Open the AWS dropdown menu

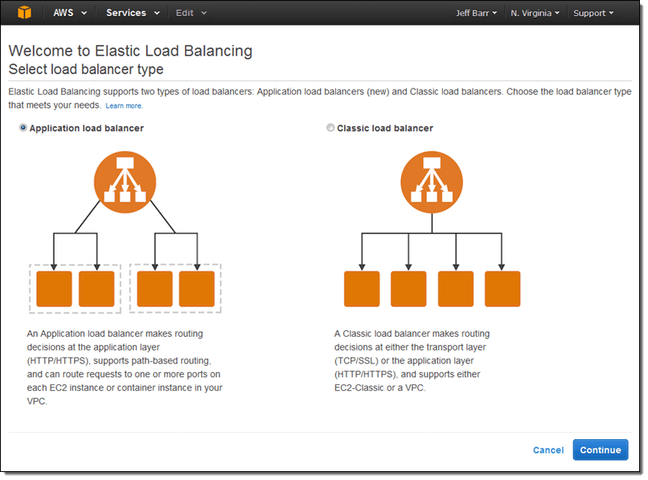70,13
